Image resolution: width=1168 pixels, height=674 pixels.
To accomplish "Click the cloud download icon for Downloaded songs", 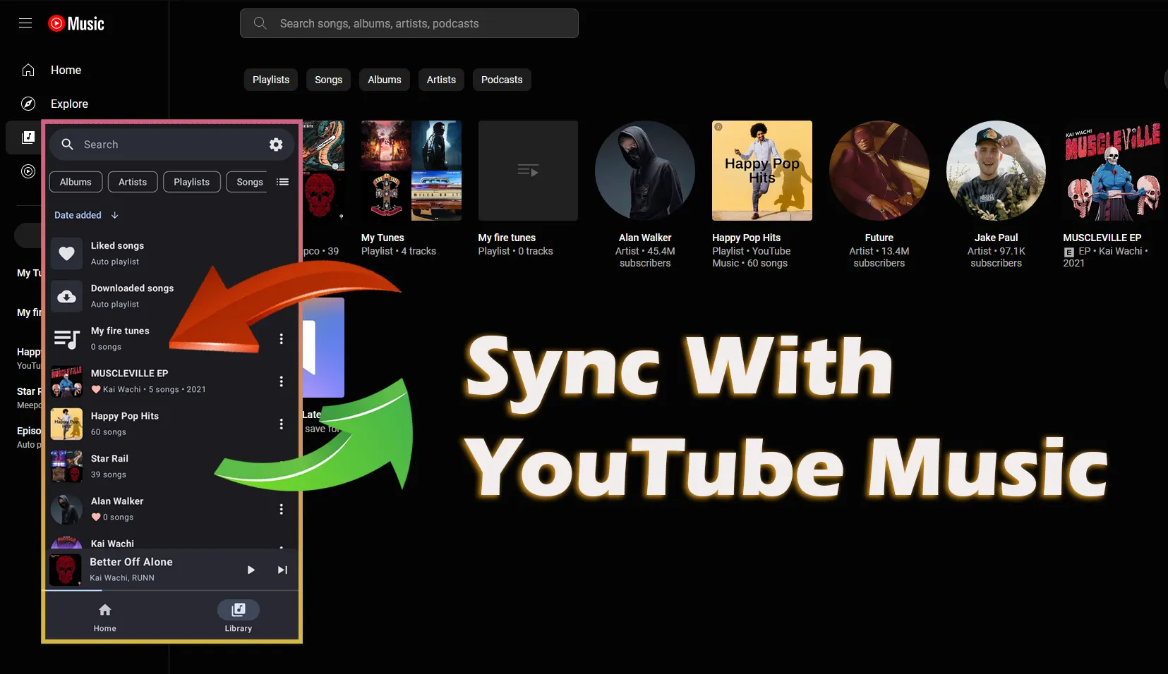I will (x=66, y=296).
